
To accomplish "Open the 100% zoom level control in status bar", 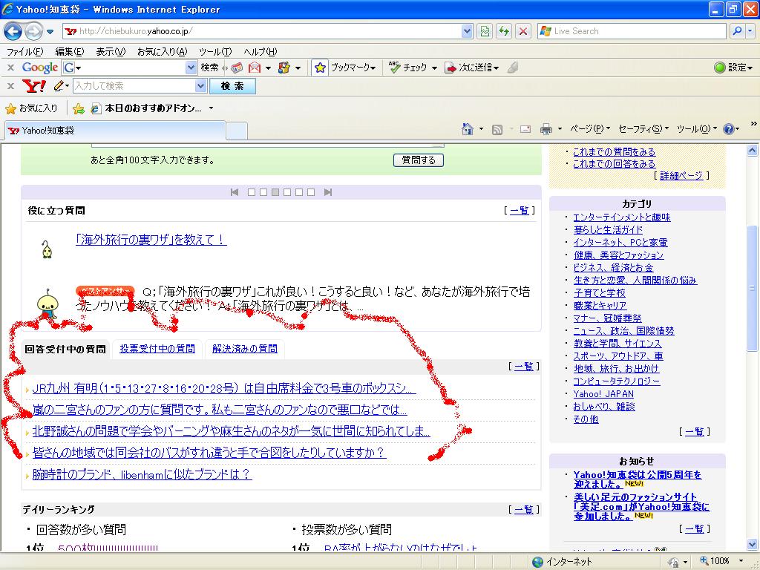I will point(721,561).
